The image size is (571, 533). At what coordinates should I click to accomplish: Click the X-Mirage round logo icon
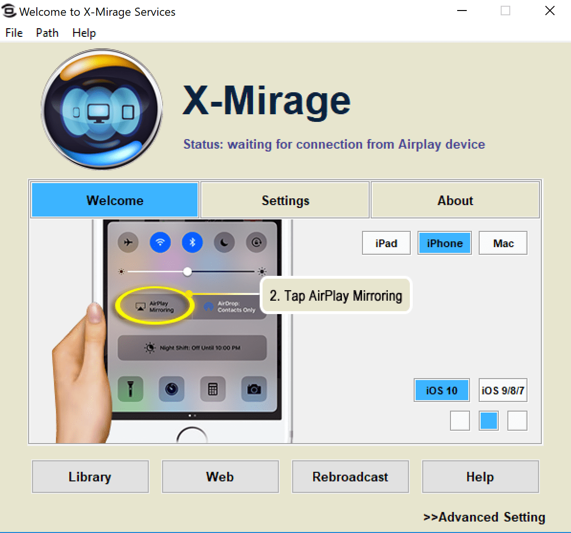(x=102, y=109)
